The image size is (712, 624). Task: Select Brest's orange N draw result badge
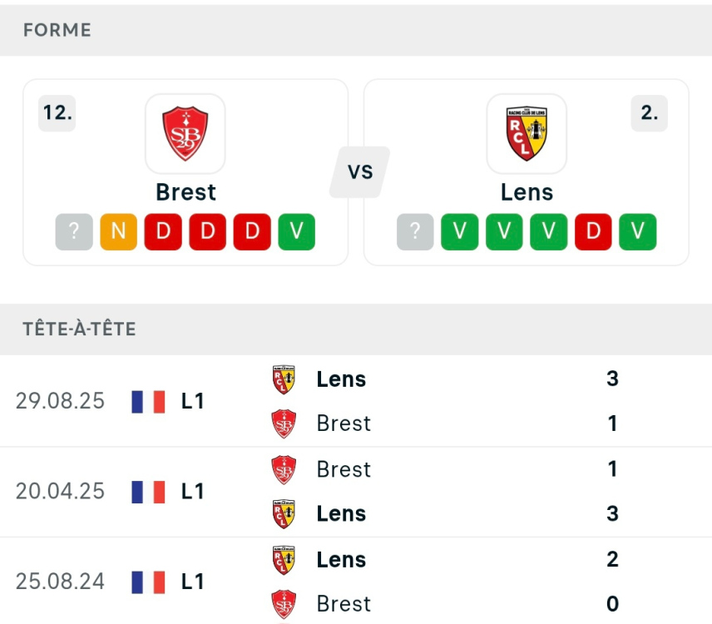118,232
